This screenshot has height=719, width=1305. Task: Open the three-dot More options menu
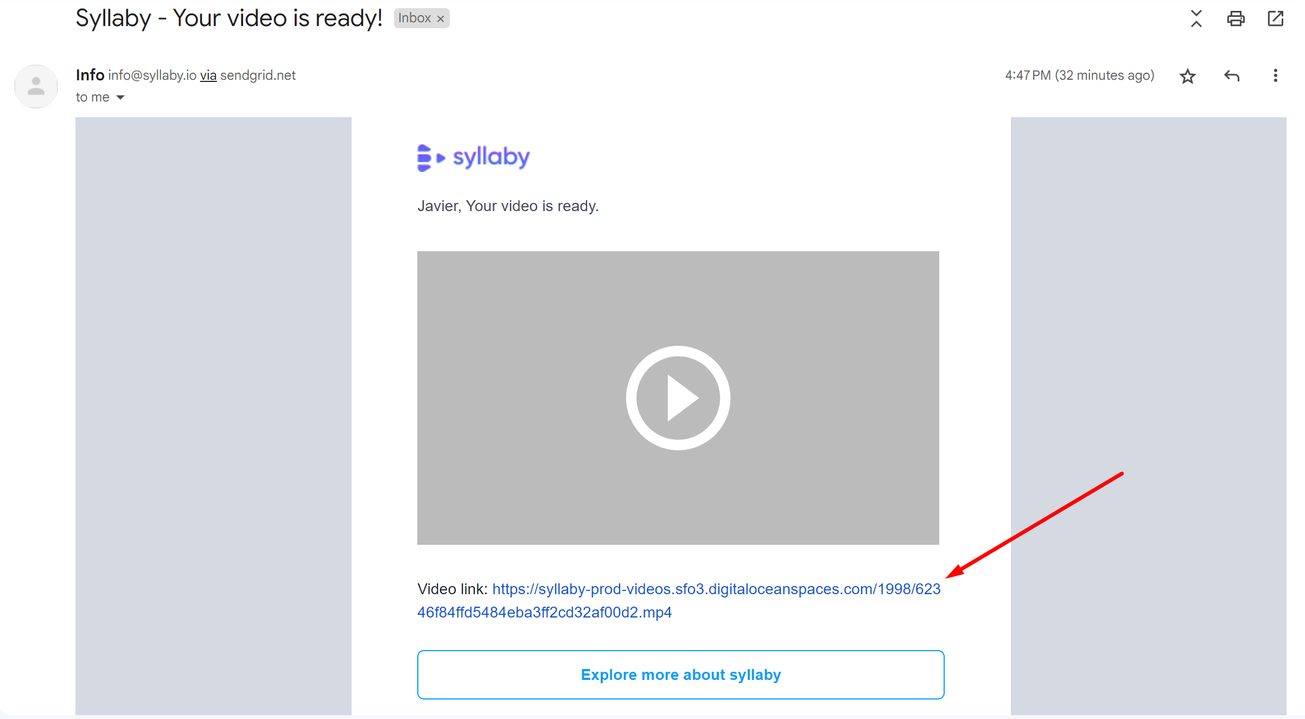[1275, 75]
